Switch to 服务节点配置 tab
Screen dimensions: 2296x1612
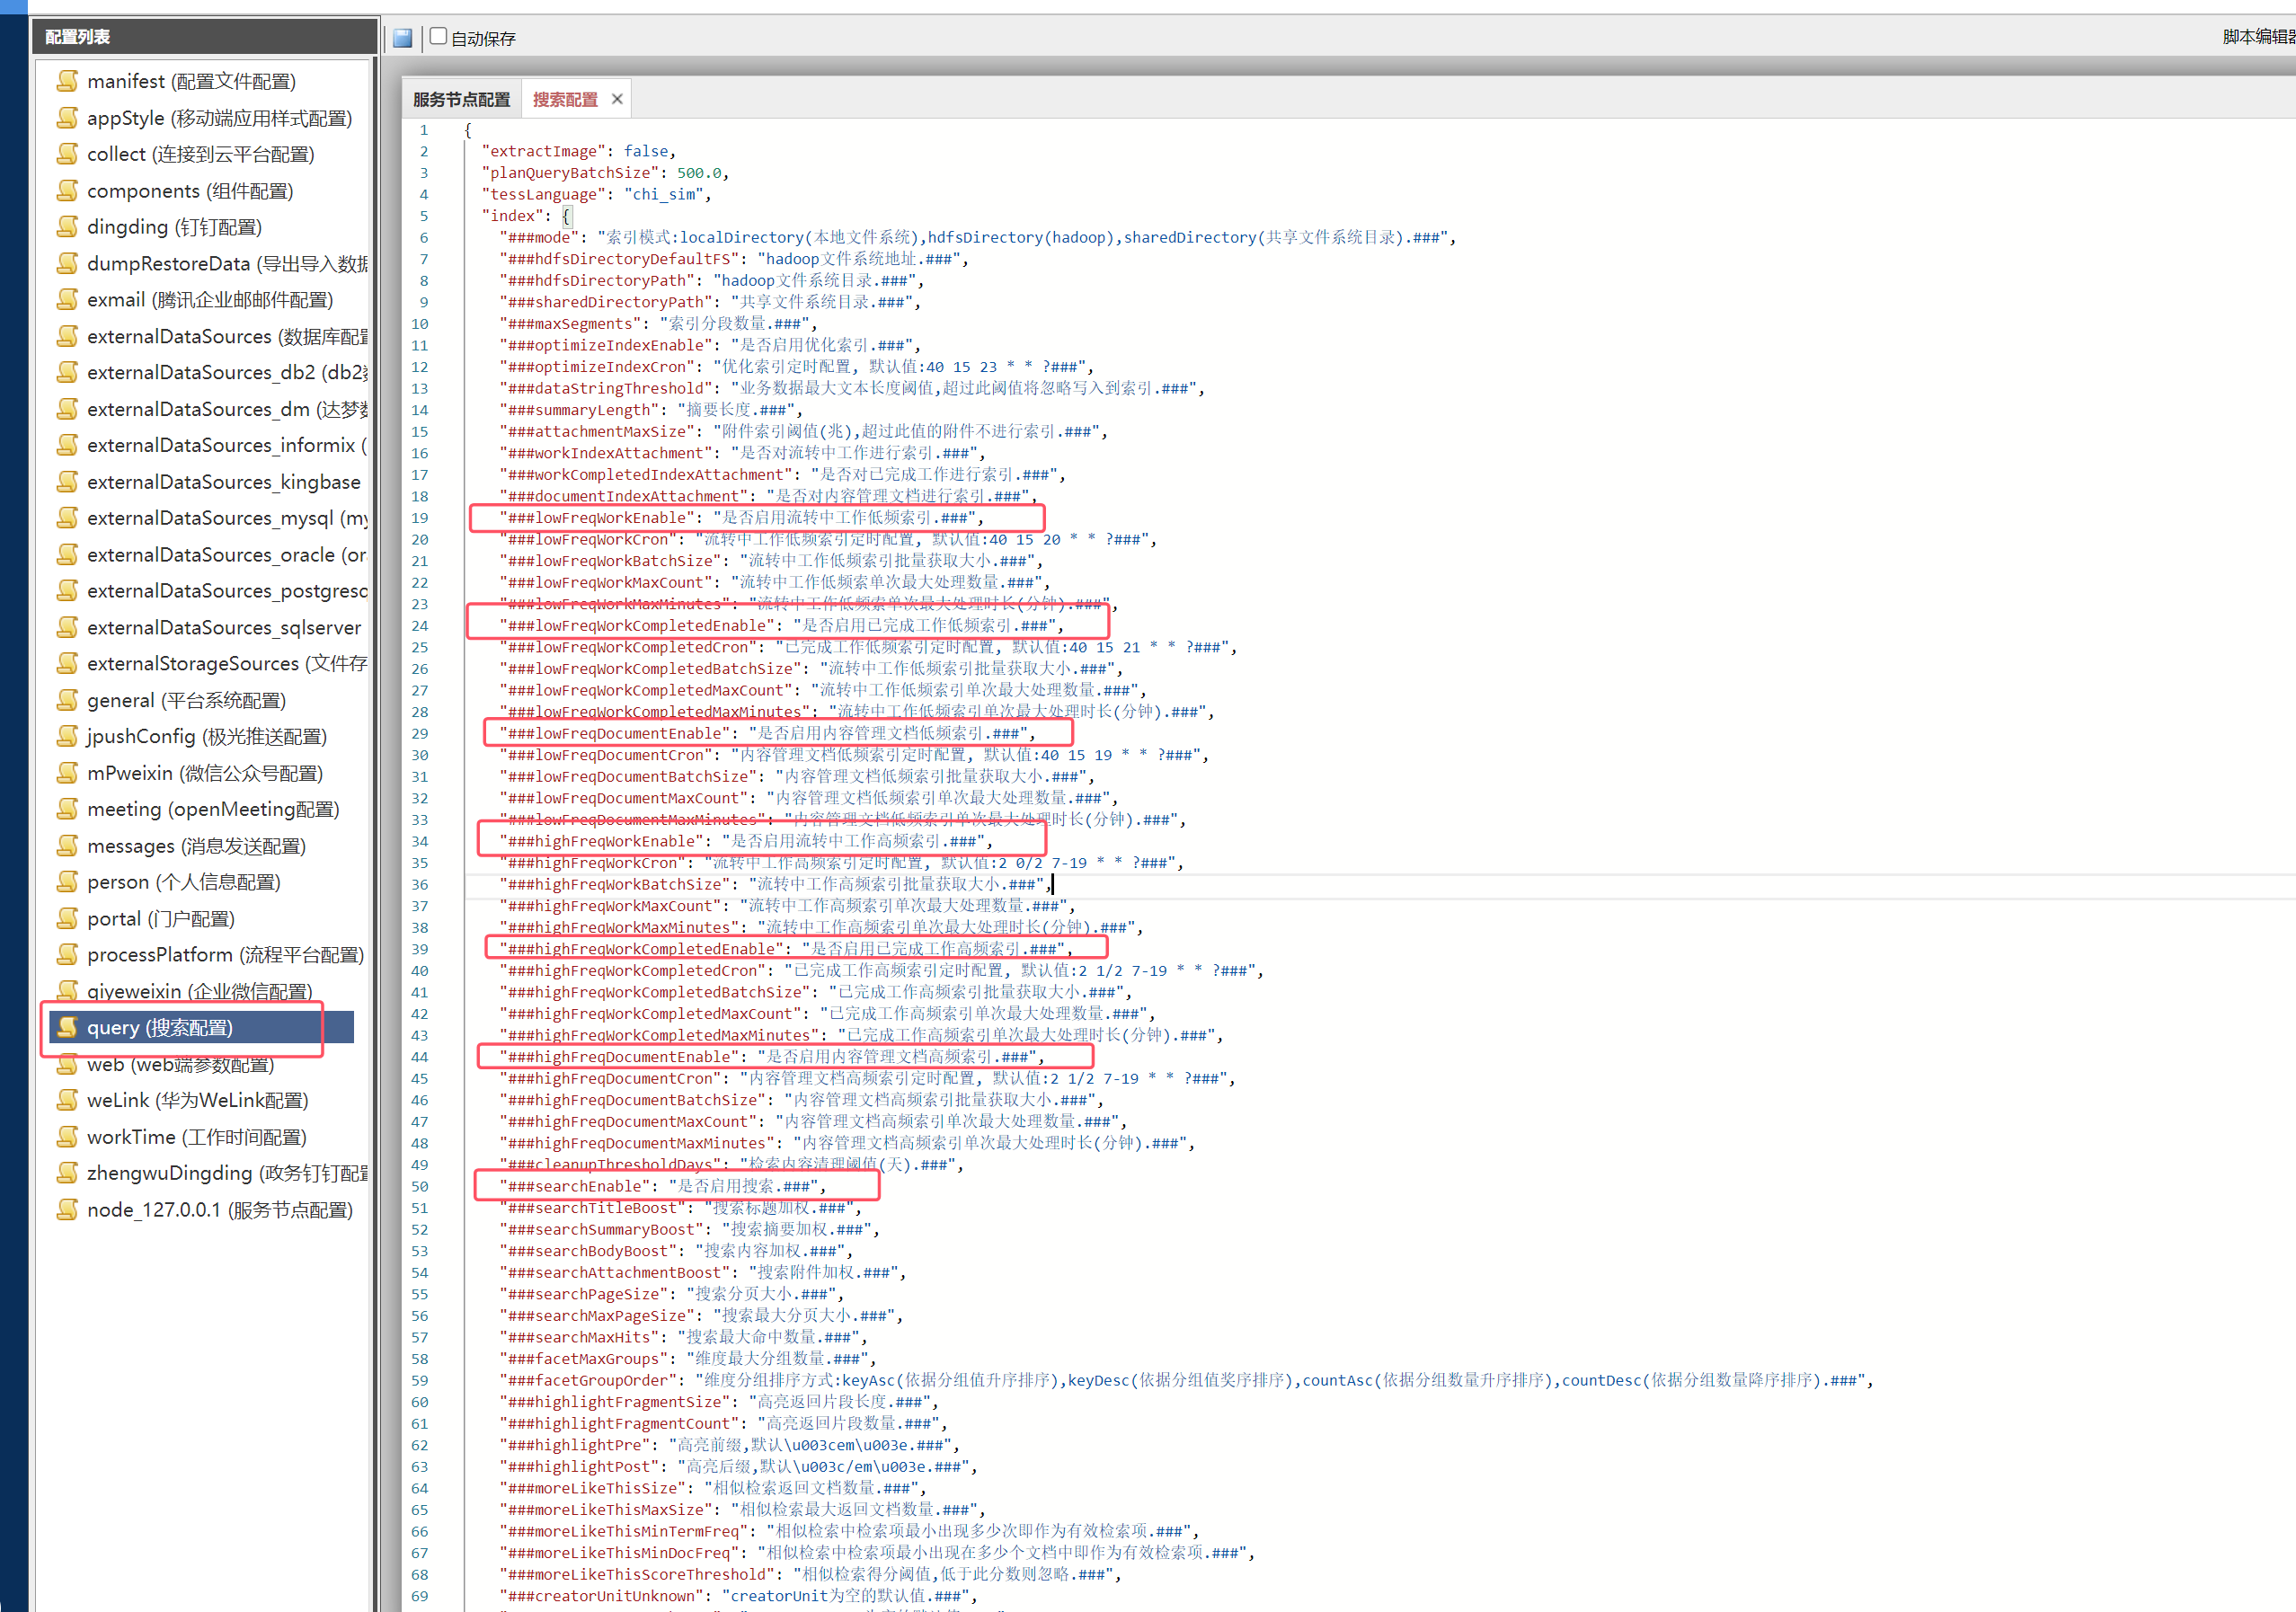tap(461, 100)
